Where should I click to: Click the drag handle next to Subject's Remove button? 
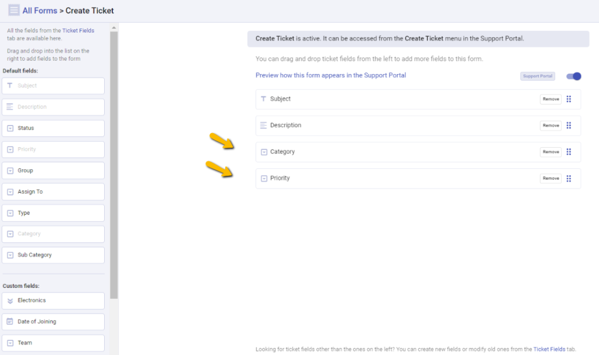point(569,99)
